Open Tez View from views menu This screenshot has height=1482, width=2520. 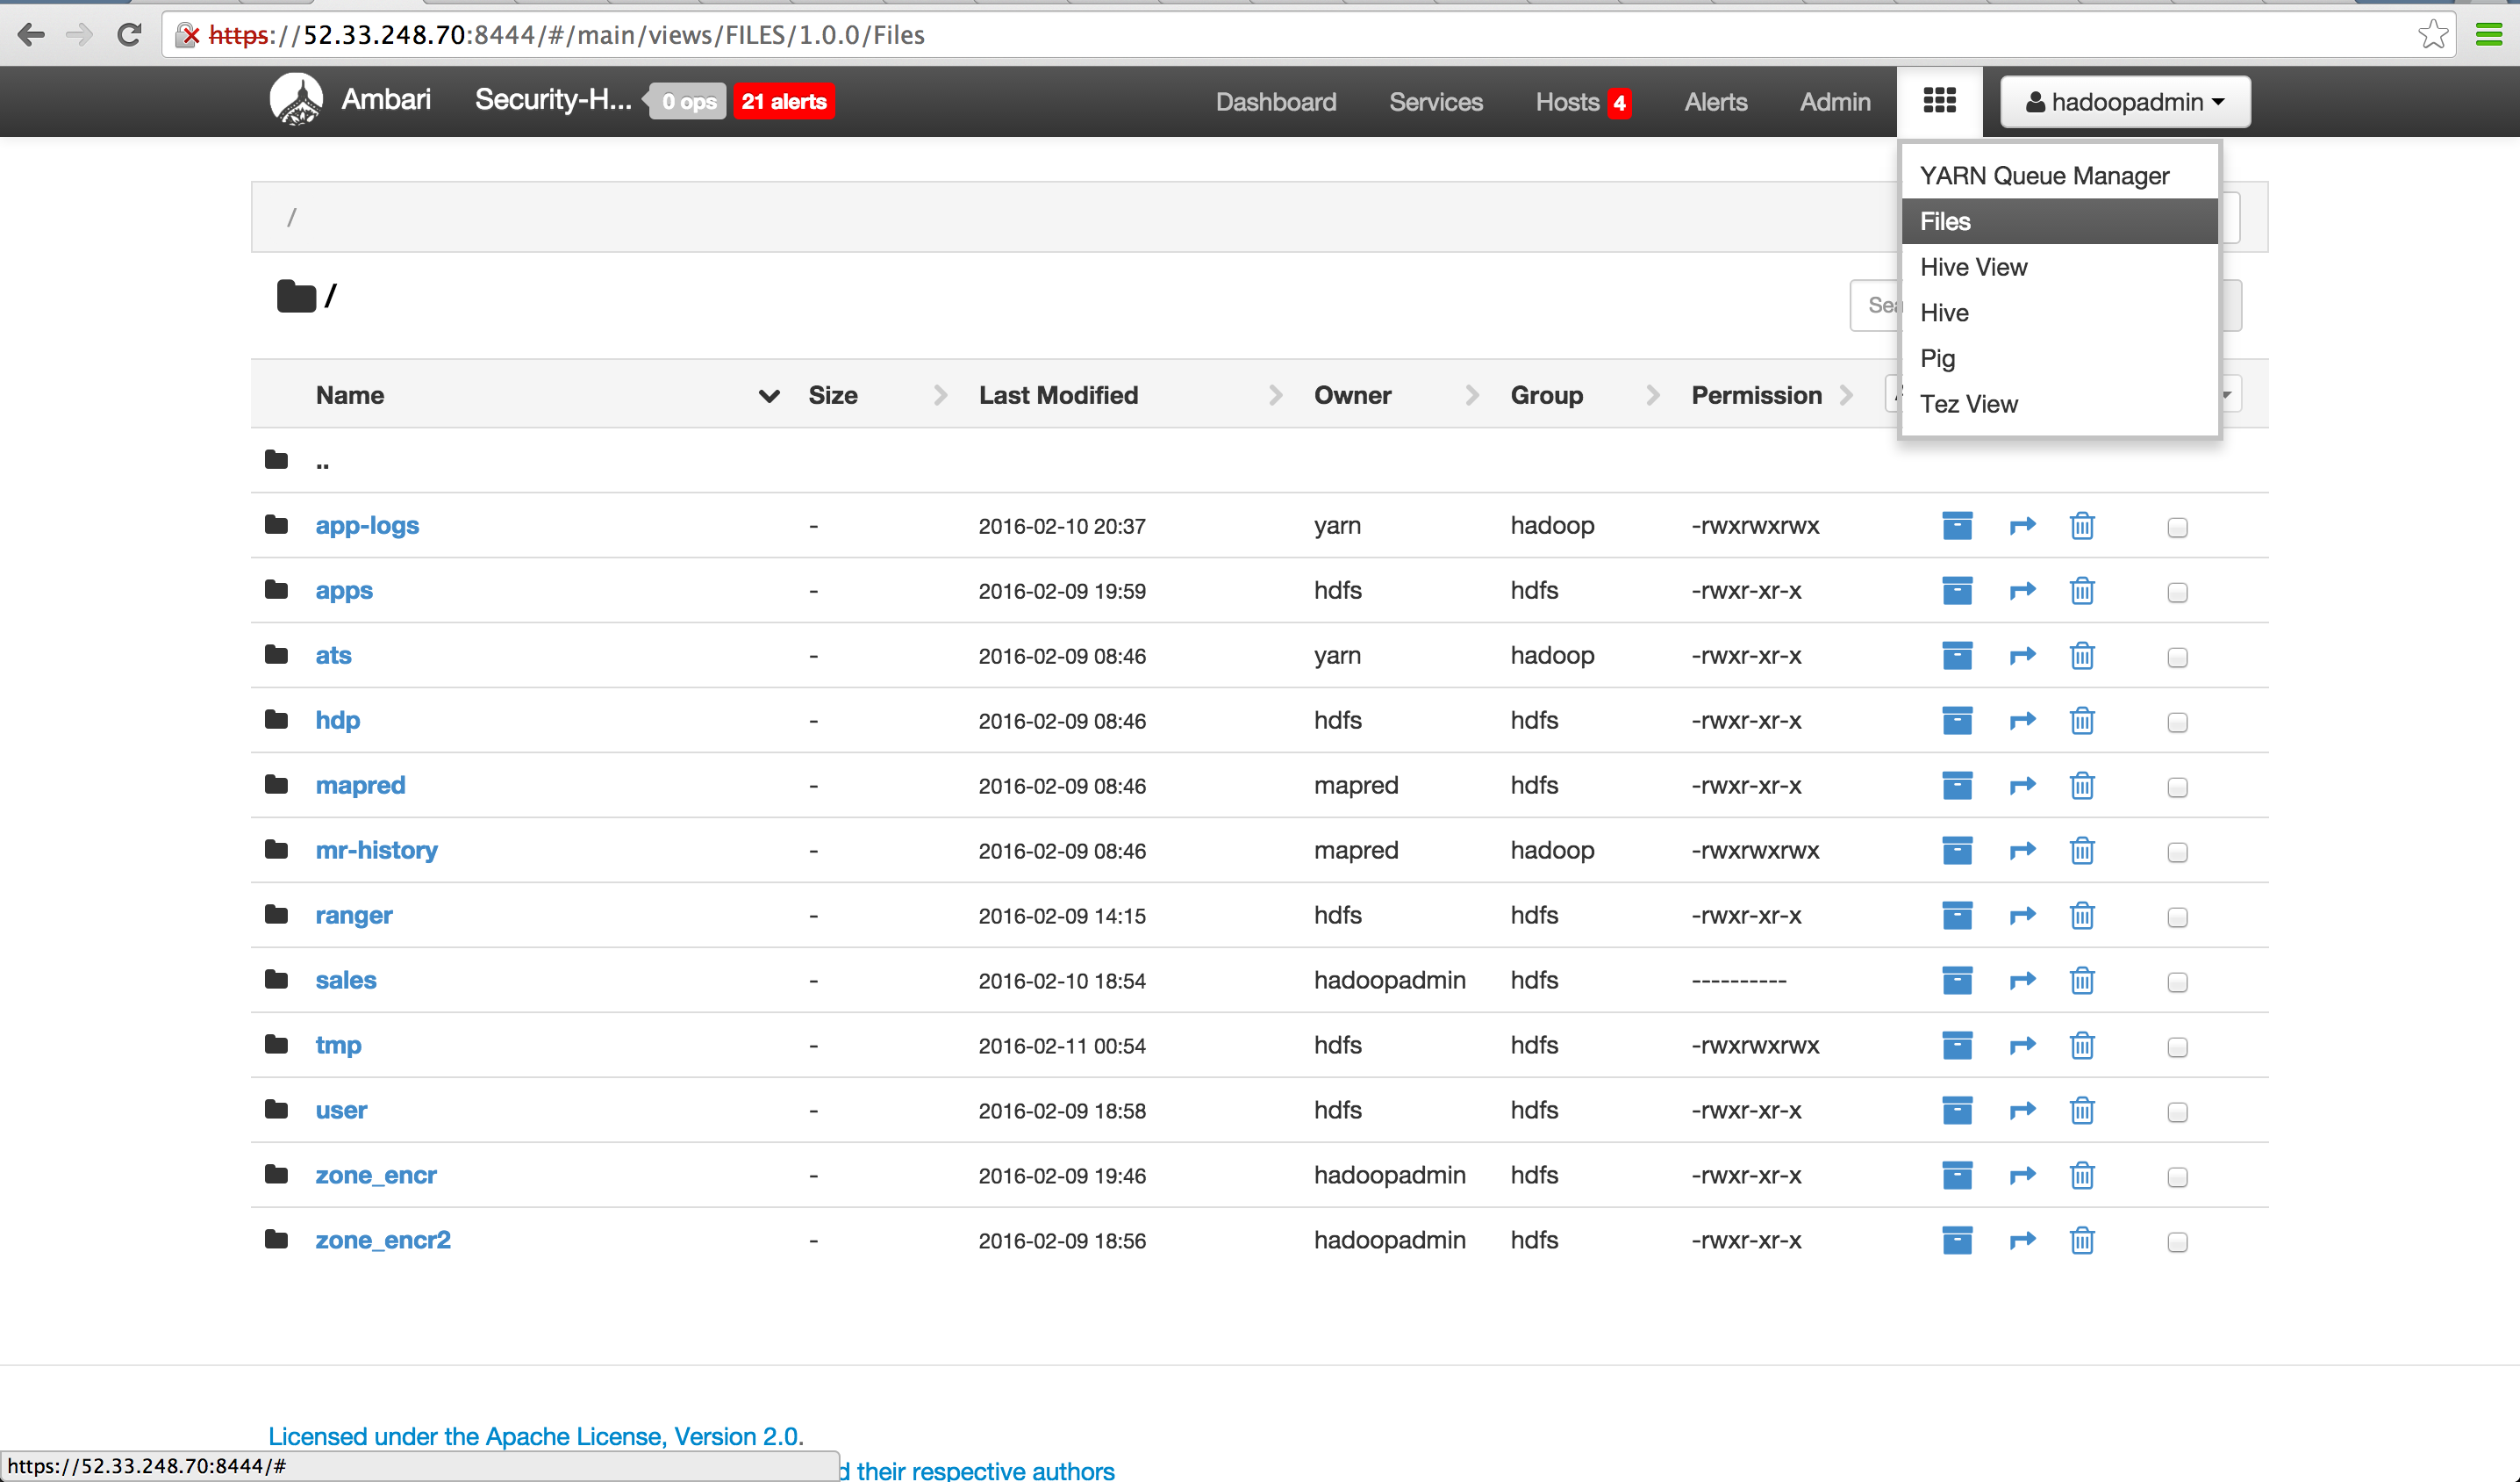[2059, 404]
